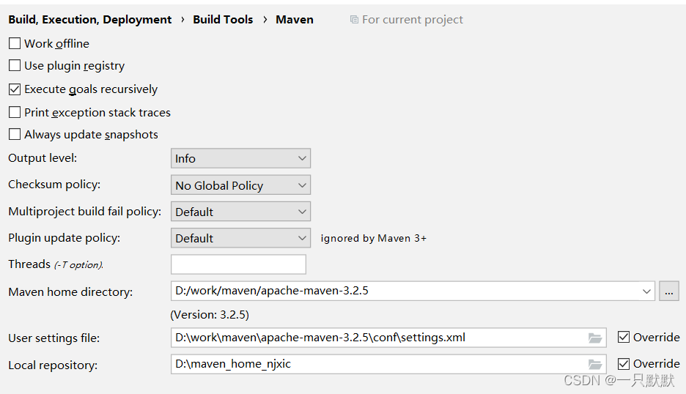Viewport: 686px width, 394px height.
Task: Click the Local repository path field
Action: 388,364
